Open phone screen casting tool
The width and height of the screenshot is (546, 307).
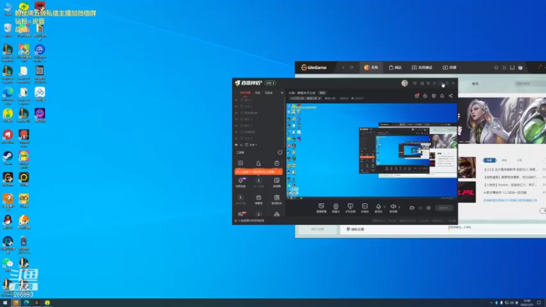(350, 208)
